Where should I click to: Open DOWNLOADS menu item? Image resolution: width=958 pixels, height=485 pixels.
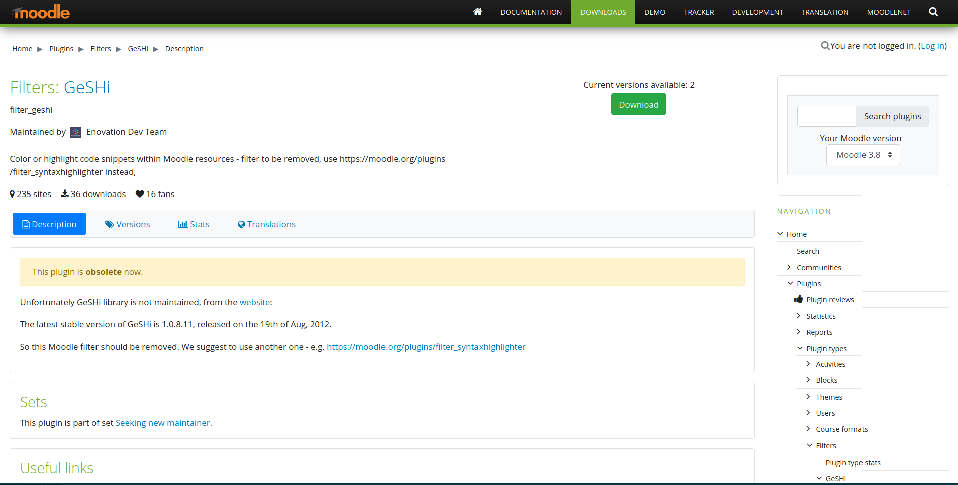click(x=603, y=12)
